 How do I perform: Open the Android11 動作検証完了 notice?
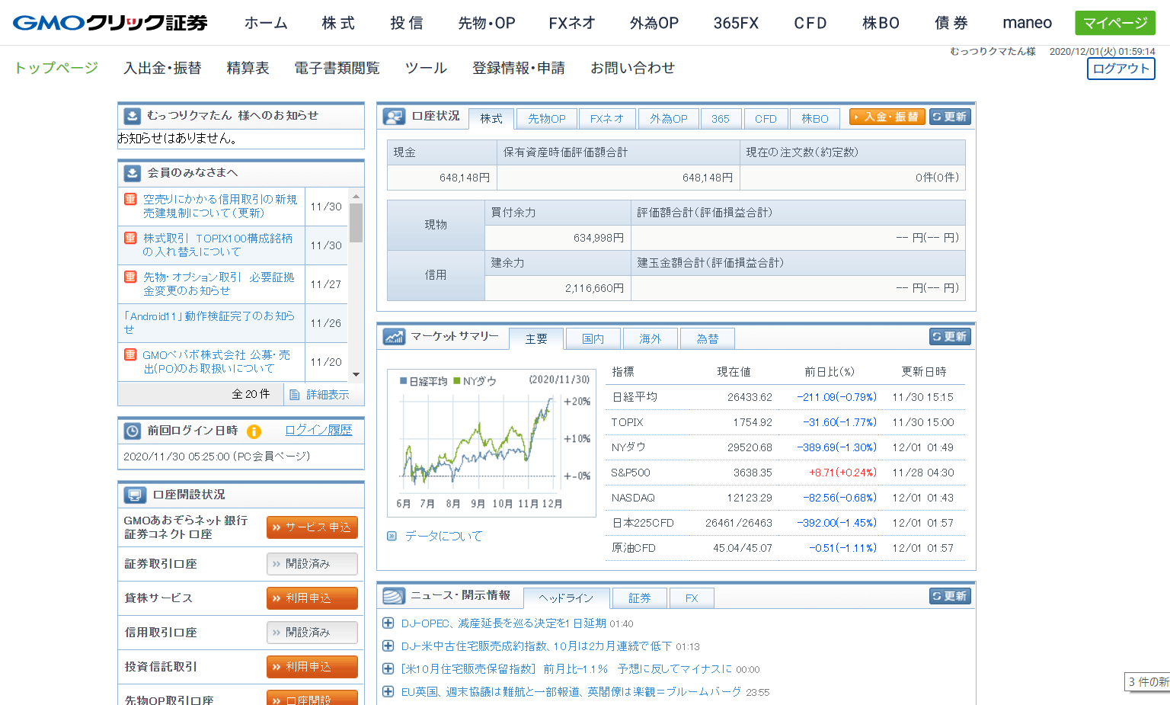(x=209, y=322)
